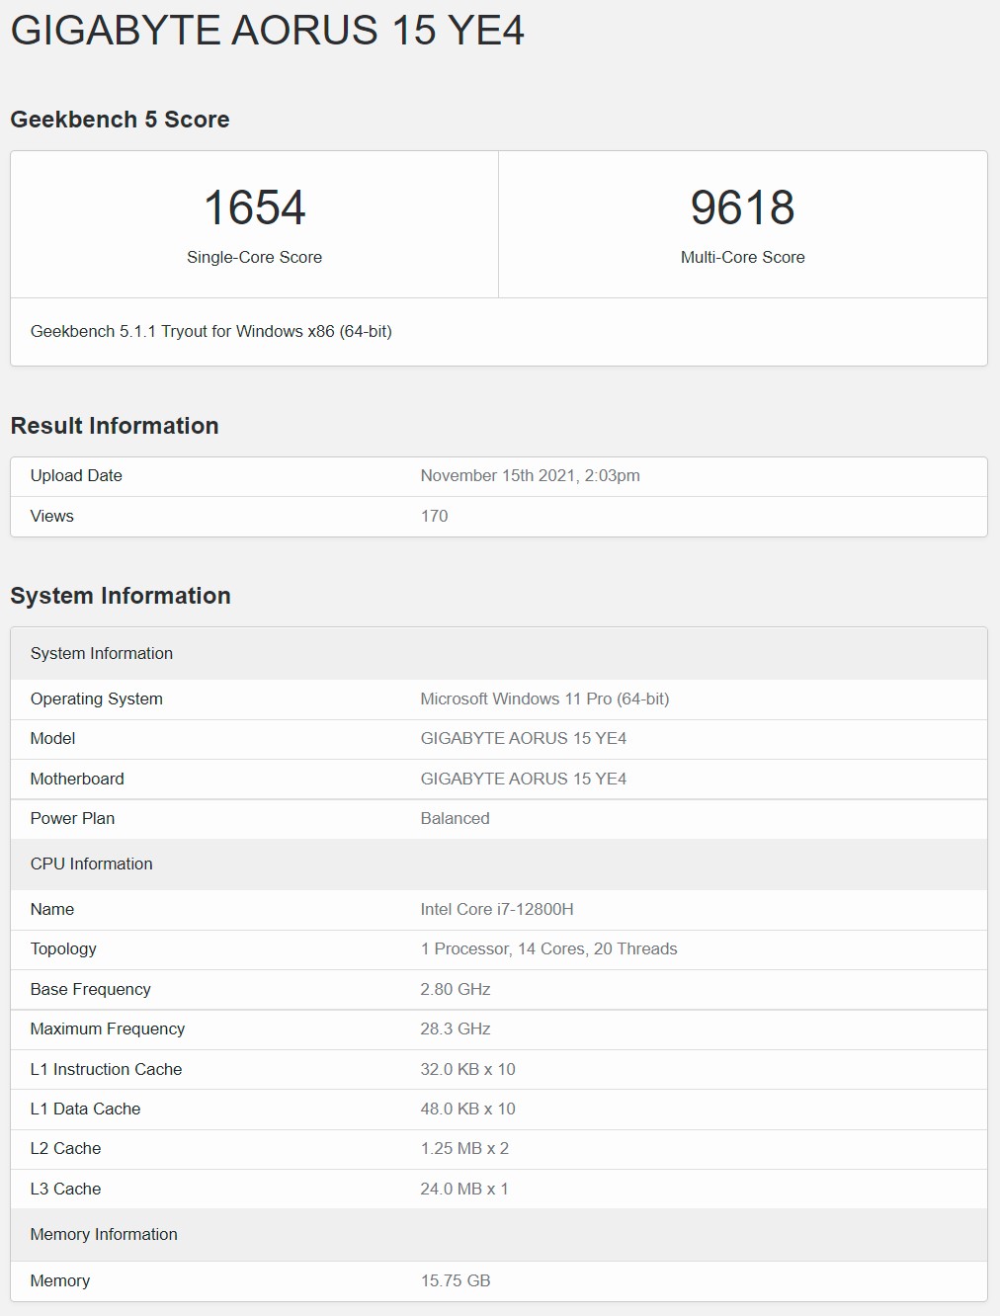
Task: Click the CPU Name label
Action: [x=52, y=909]
